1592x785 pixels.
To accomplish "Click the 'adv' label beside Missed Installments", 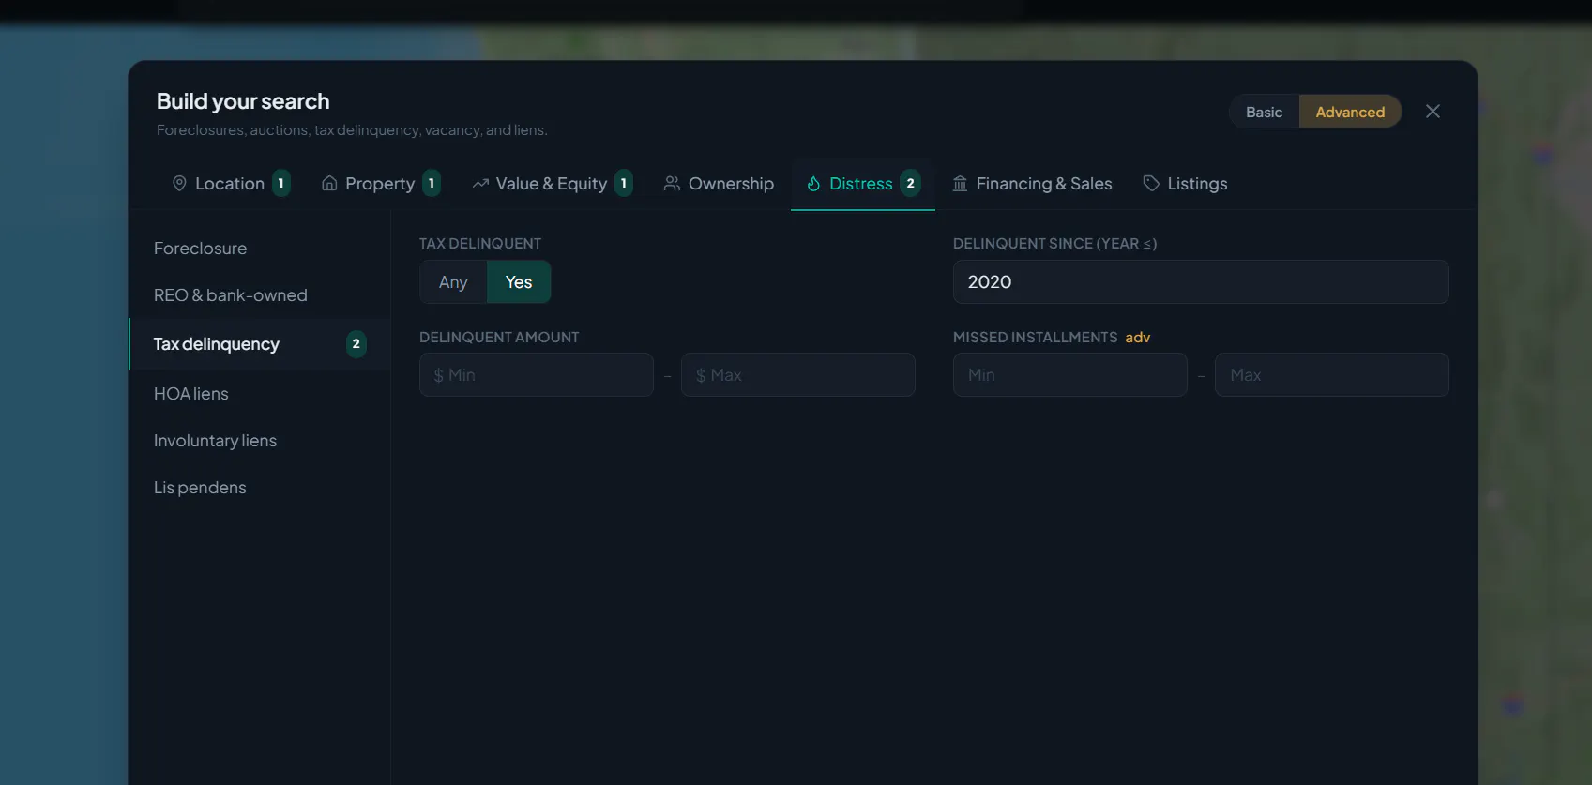I will click(x=1138, y=338).
